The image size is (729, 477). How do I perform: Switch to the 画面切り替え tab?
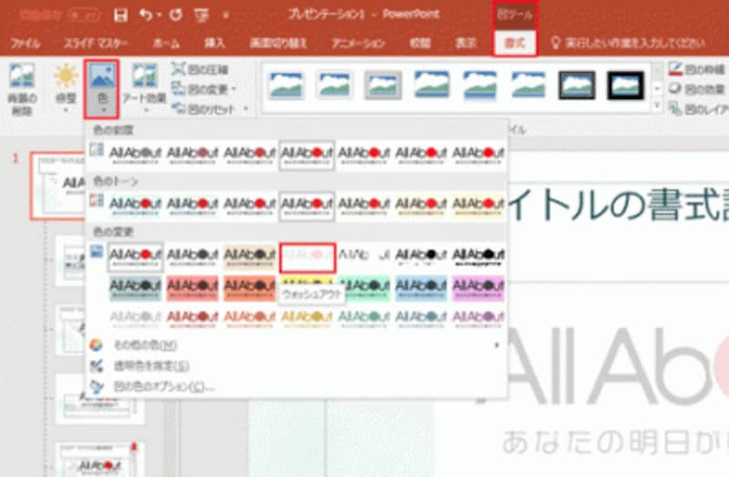279,44
